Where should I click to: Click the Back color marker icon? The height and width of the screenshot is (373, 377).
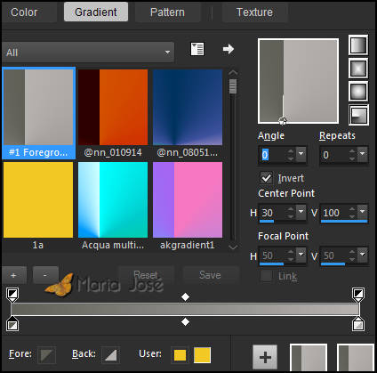click(x=110, y=354)
